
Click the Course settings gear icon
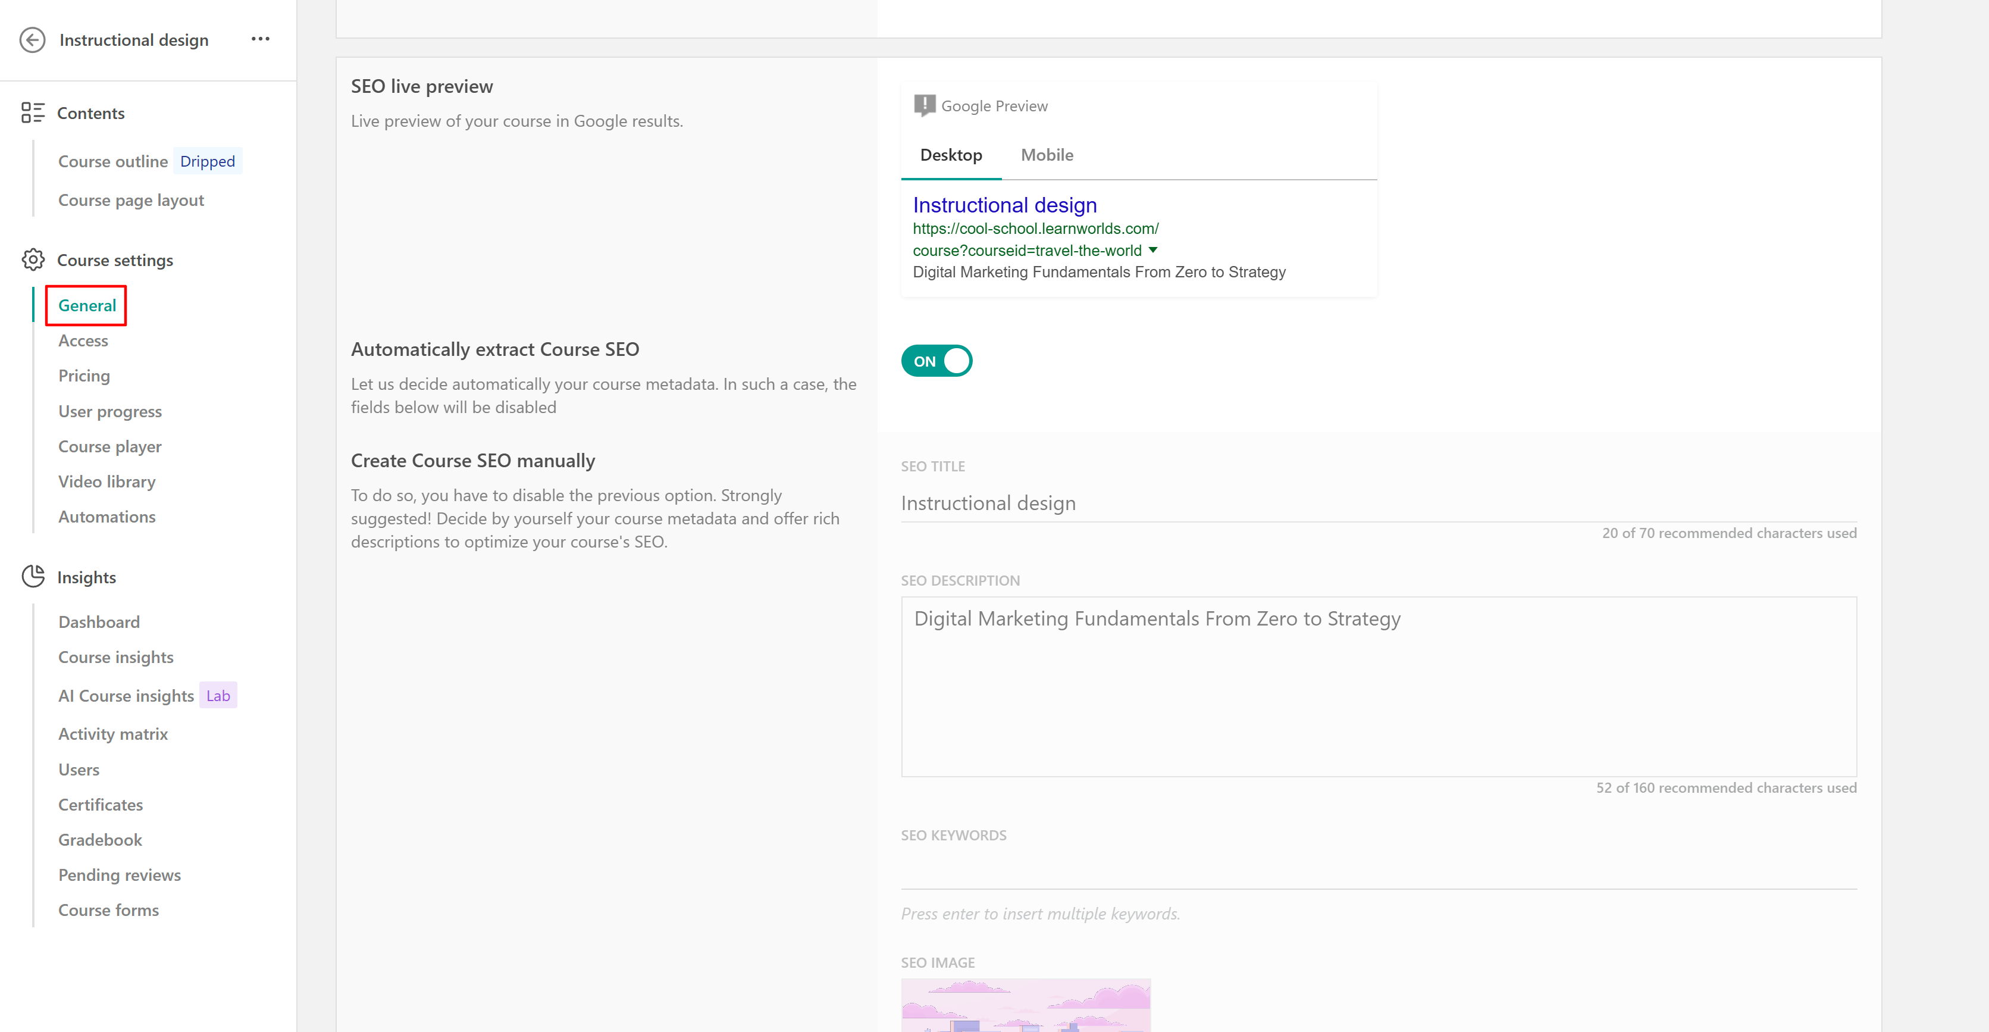[x=33, y=259]
